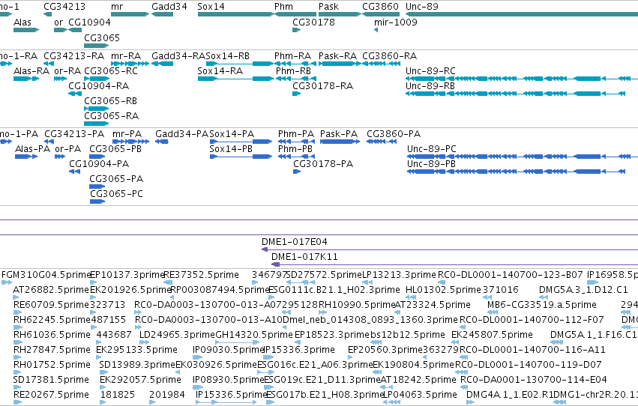Image resolution: width=638 pixels, height=406 pixels.
Task: Click transcript mr-RA label
Action: click(x=126, y=55)
